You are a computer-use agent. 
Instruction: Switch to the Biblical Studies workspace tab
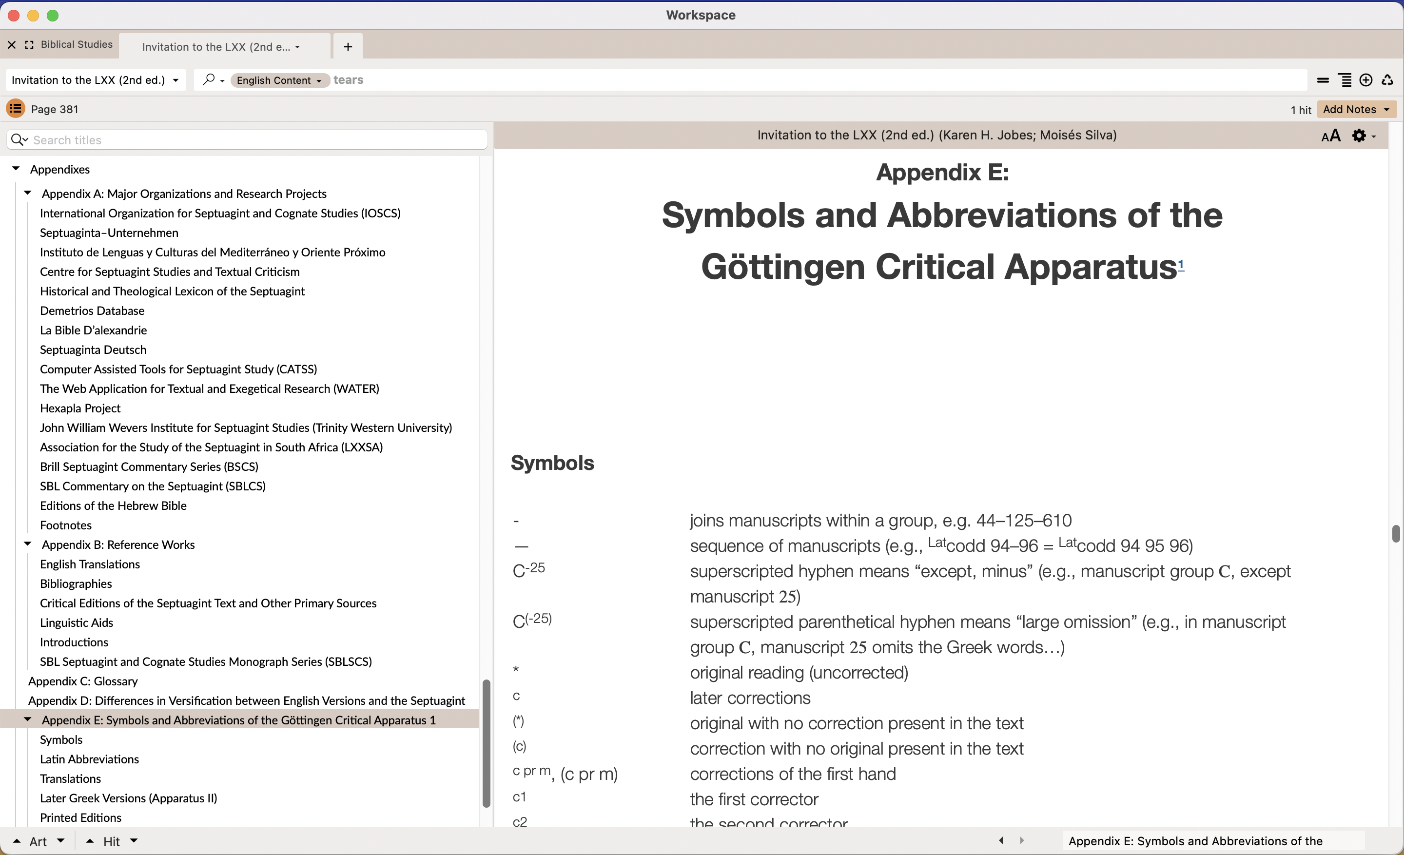pos(77,44)
